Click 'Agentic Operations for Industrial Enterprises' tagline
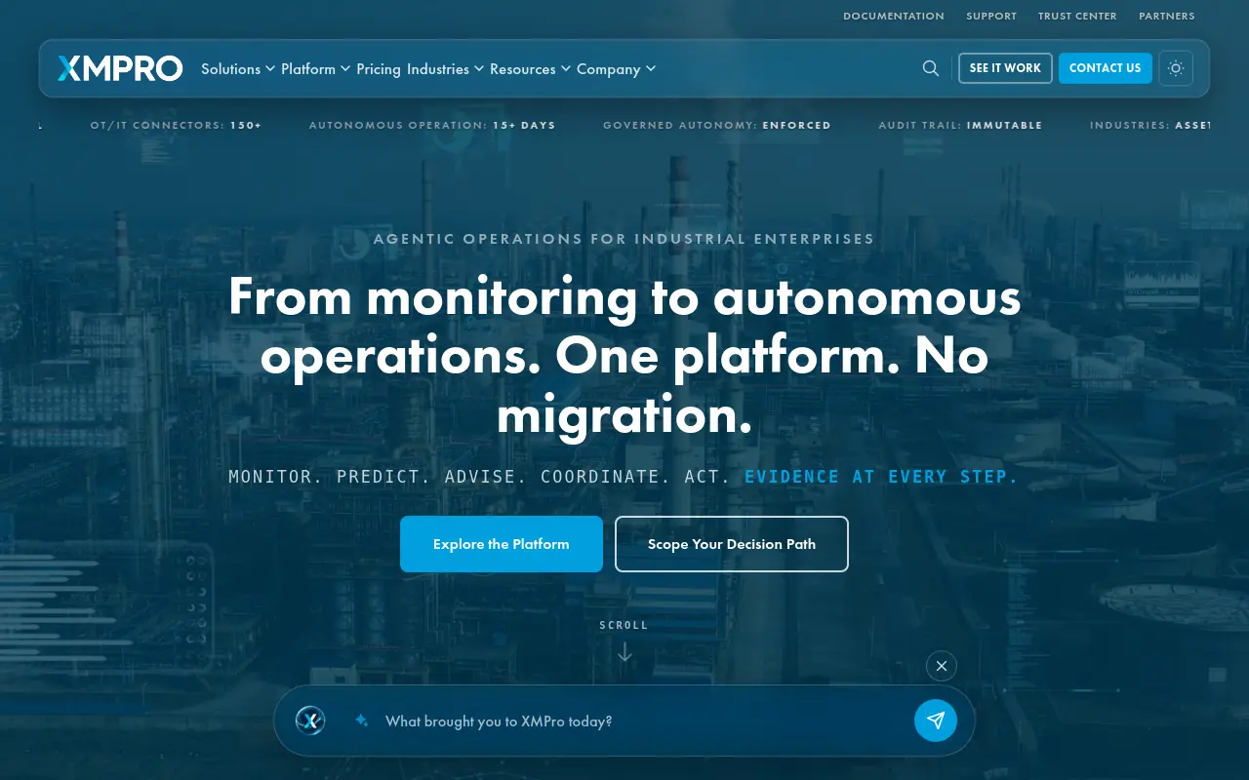Viewport: 1249px width, 780px height. pos(624,239)
